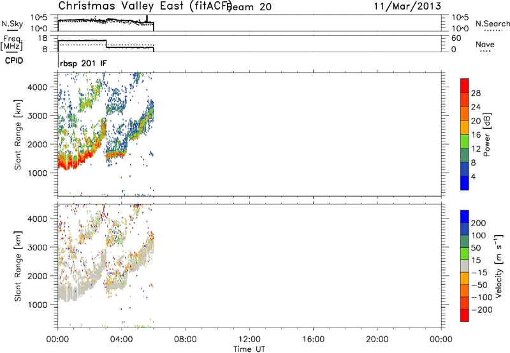
Task: Click the '1000' tick on the velocity panel axis
Action: coord(38,305)
